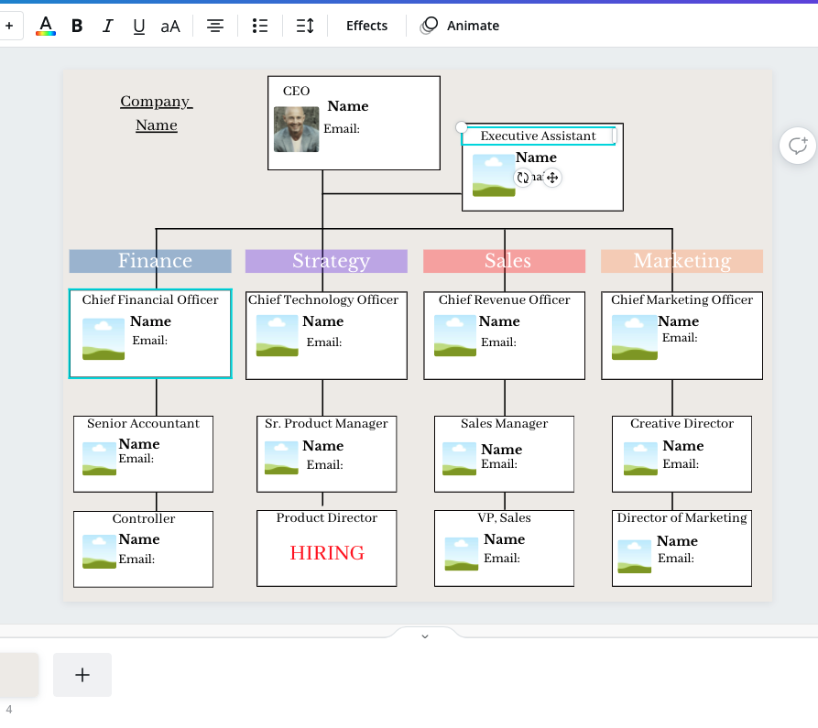The height and width of the screenshot is (728, 818).
Task: Select the Finance header banner
Action: (x=150, y=261)
